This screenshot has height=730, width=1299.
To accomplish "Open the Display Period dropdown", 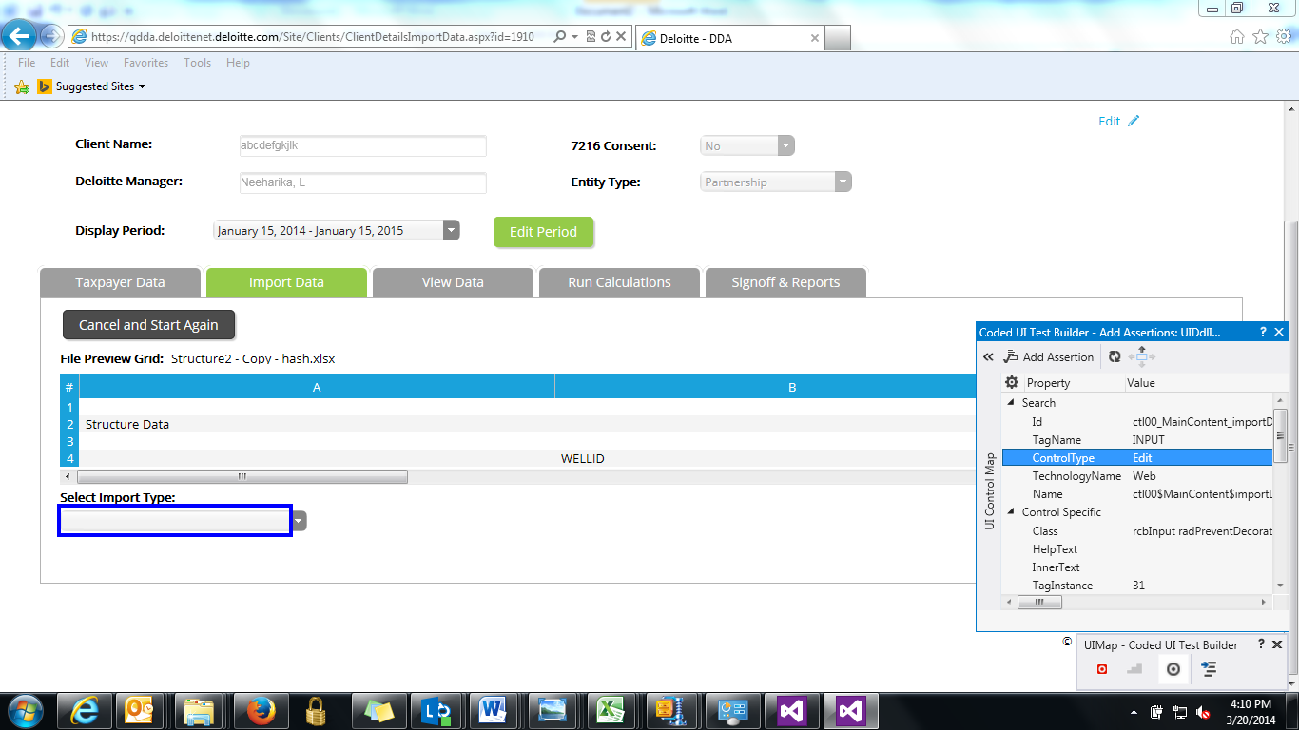I will (451, 231).
